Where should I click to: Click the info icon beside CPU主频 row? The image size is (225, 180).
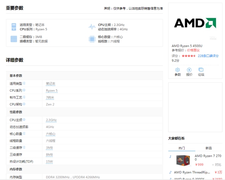pyautogui.click(x=24, y=120)
